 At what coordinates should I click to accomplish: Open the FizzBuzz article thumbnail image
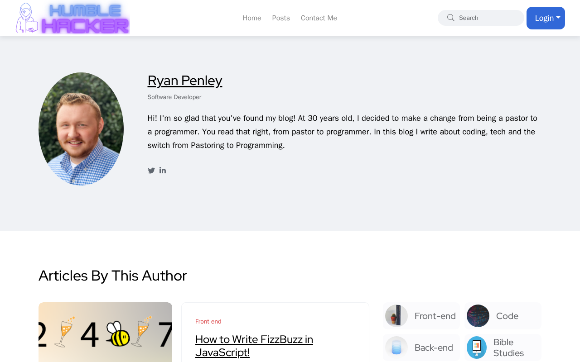(x=105, y=332)
